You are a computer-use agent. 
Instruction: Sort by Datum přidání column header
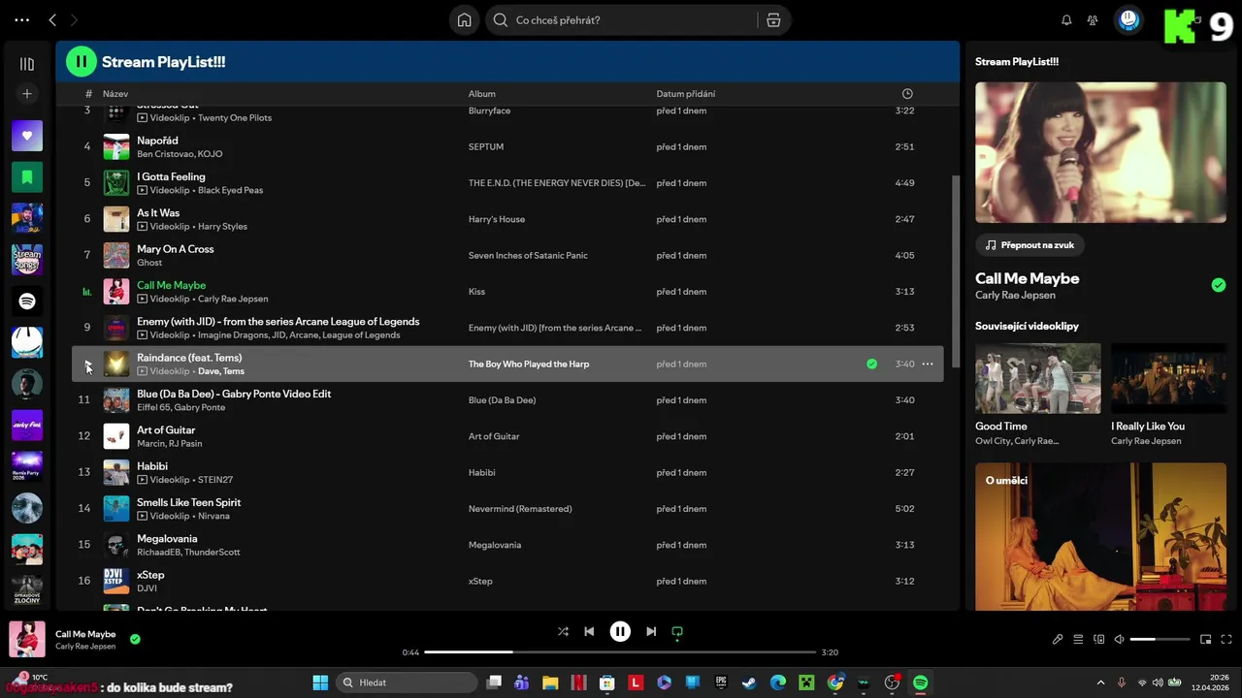click(x=686, y=94)
